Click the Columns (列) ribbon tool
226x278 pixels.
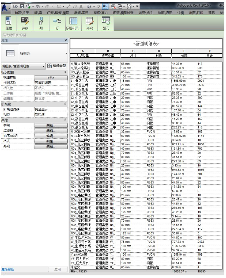click(x=41, y=23)
